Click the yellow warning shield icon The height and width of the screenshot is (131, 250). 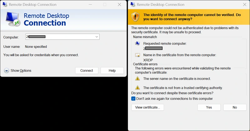pyautogui.click(x=135, y=17)
